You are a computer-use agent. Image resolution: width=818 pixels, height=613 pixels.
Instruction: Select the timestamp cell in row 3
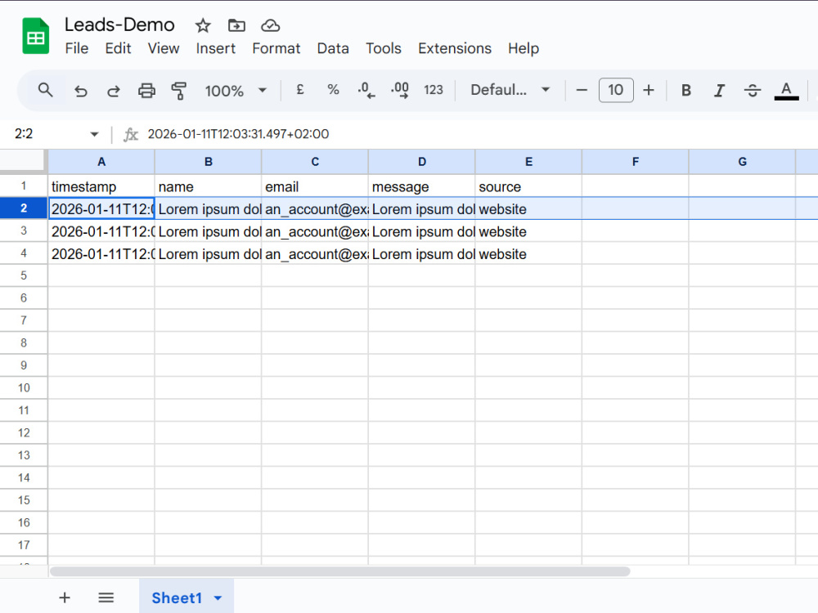101,231
